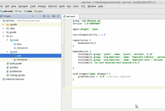Click the test resources folder icon
Viewport: 165px width, 111px height.
(x=15, y=60)
